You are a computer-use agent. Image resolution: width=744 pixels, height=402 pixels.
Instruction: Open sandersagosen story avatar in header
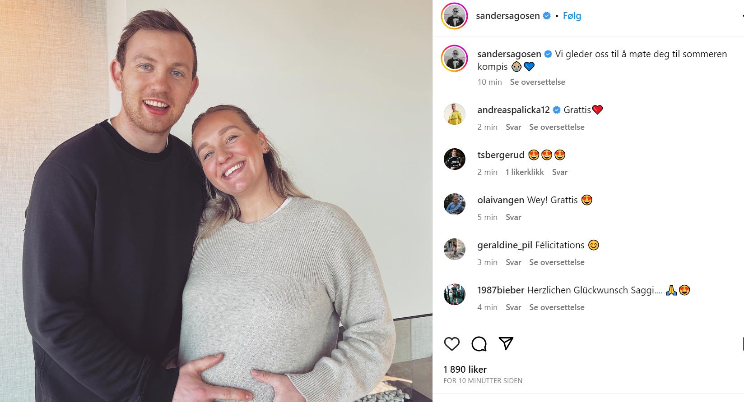(x=455, y=16)
